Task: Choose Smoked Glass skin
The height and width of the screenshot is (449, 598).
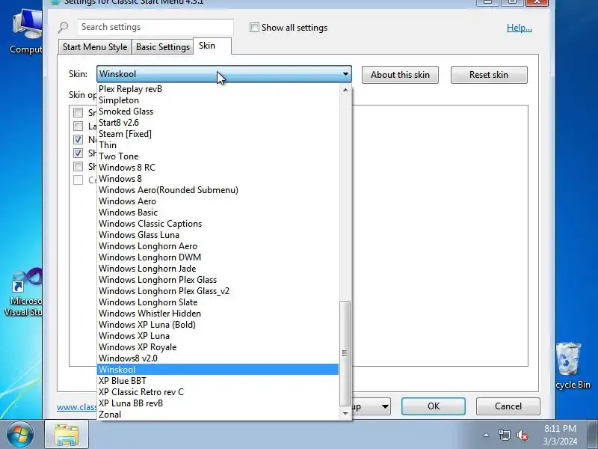Action: [x=218, y=112]
